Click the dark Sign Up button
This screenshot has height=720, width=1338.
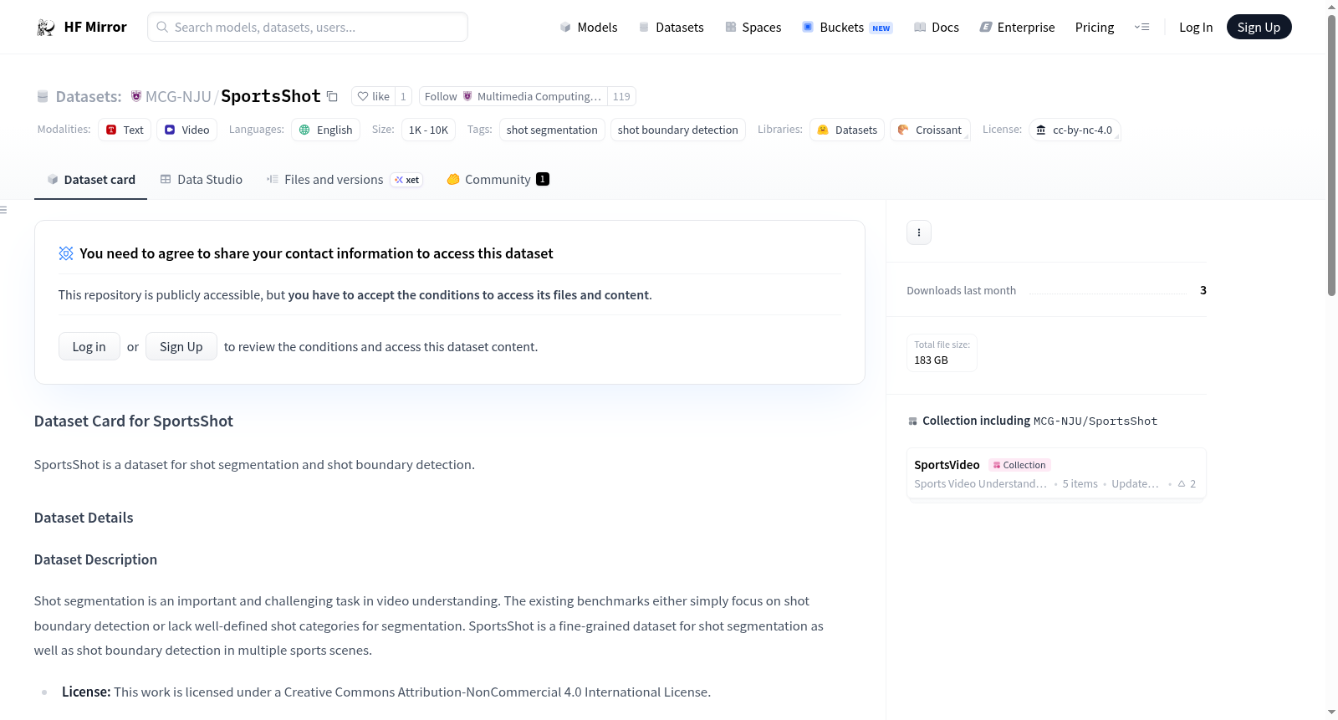(1259, 27)
